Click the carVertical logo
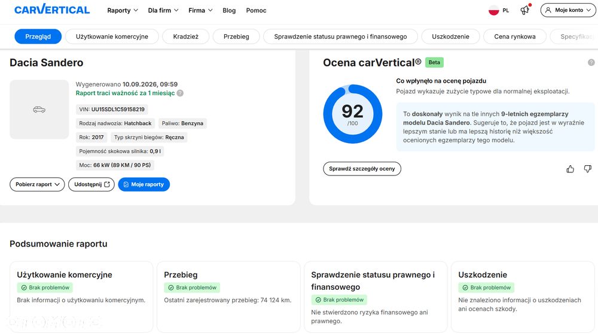This screenshot has height=334, width=598. 52,9
